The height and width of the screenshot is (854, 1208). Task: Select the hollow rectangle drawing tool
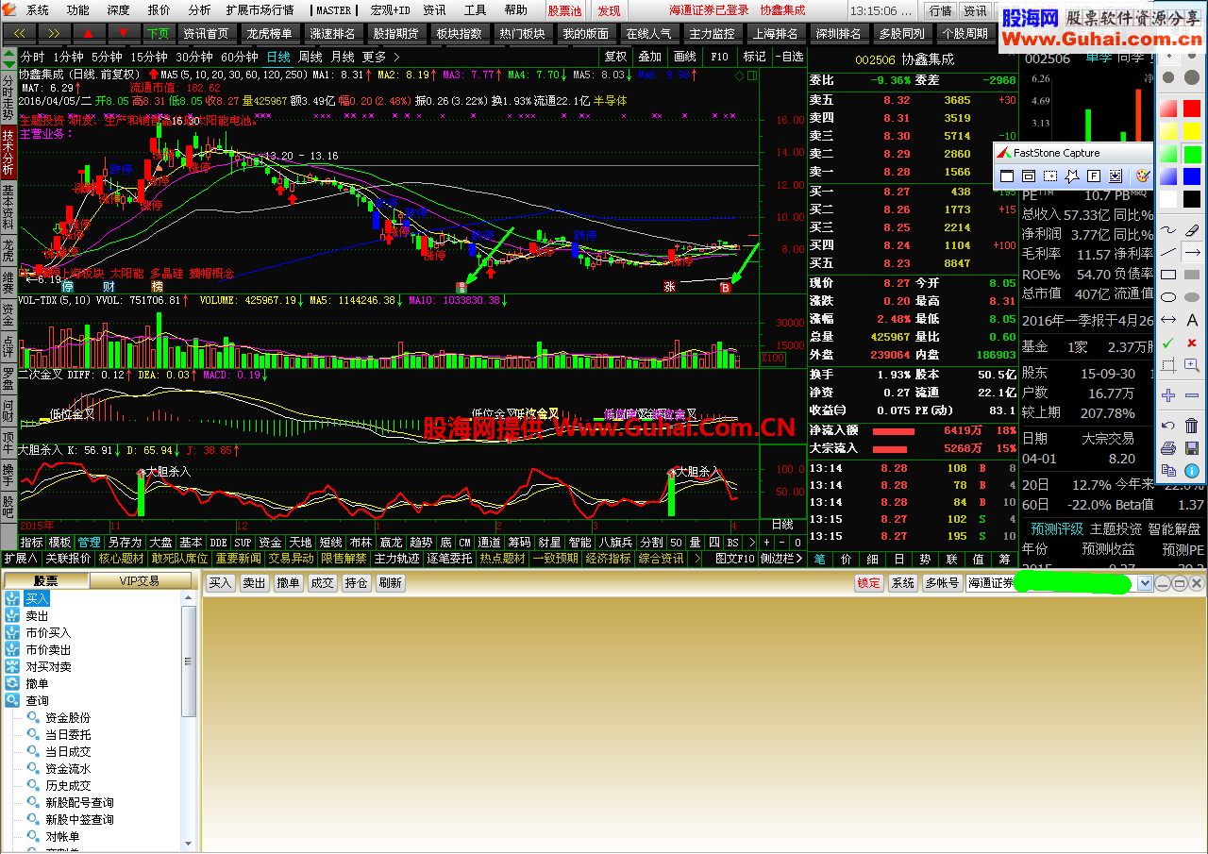(1168, 275)
